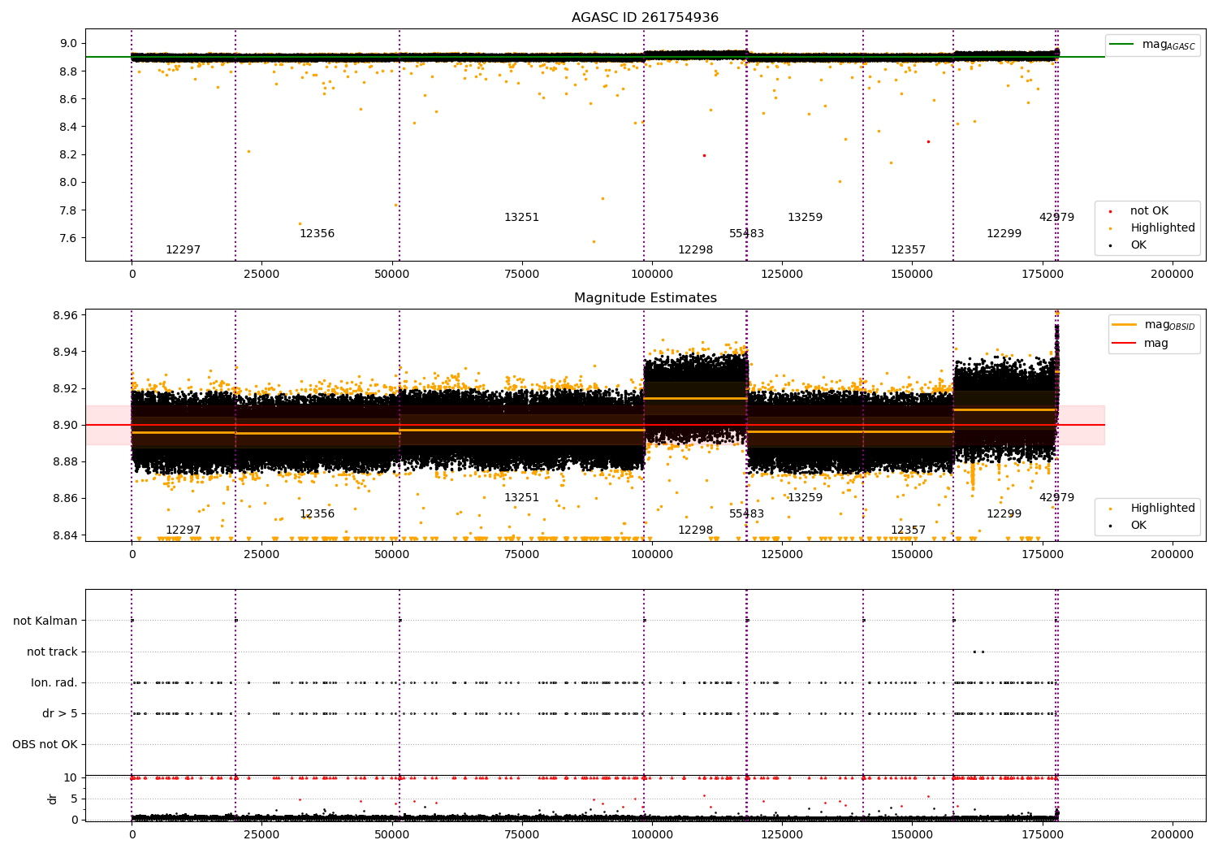
Task: Click y-axis tick label 8.84
Action: click(66, 535)
